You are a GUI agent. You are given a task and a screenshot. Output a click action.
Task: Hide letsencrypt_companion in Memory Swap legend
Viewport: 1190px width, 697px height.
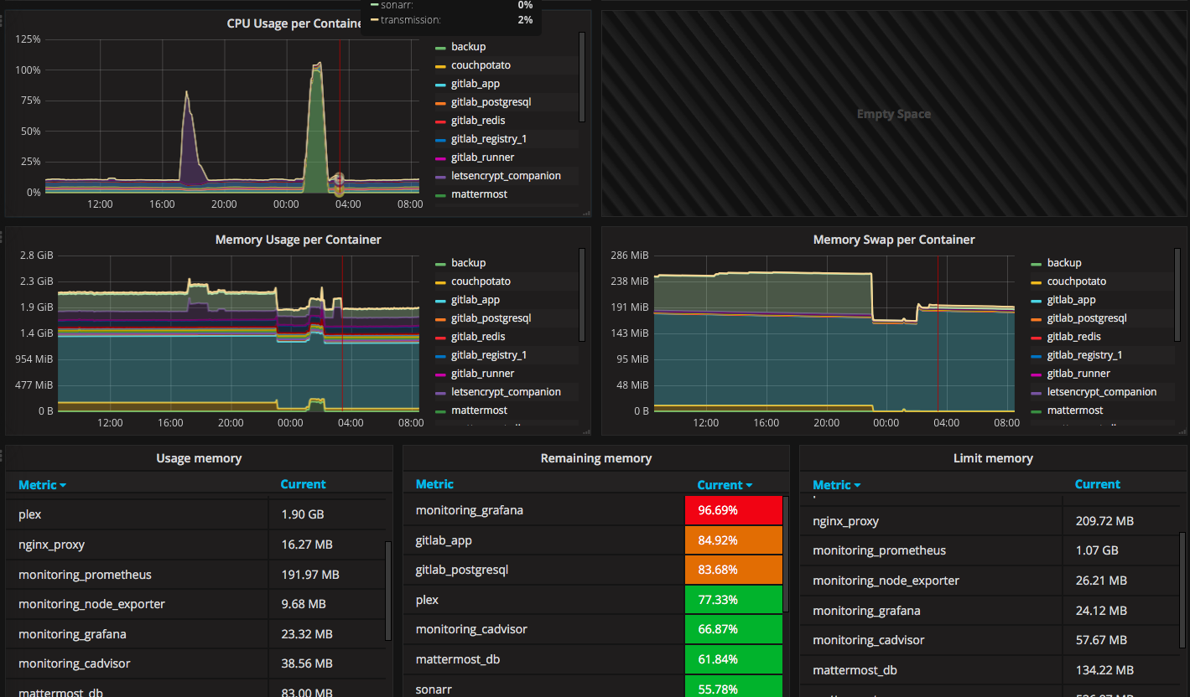tap(1099, 391)
